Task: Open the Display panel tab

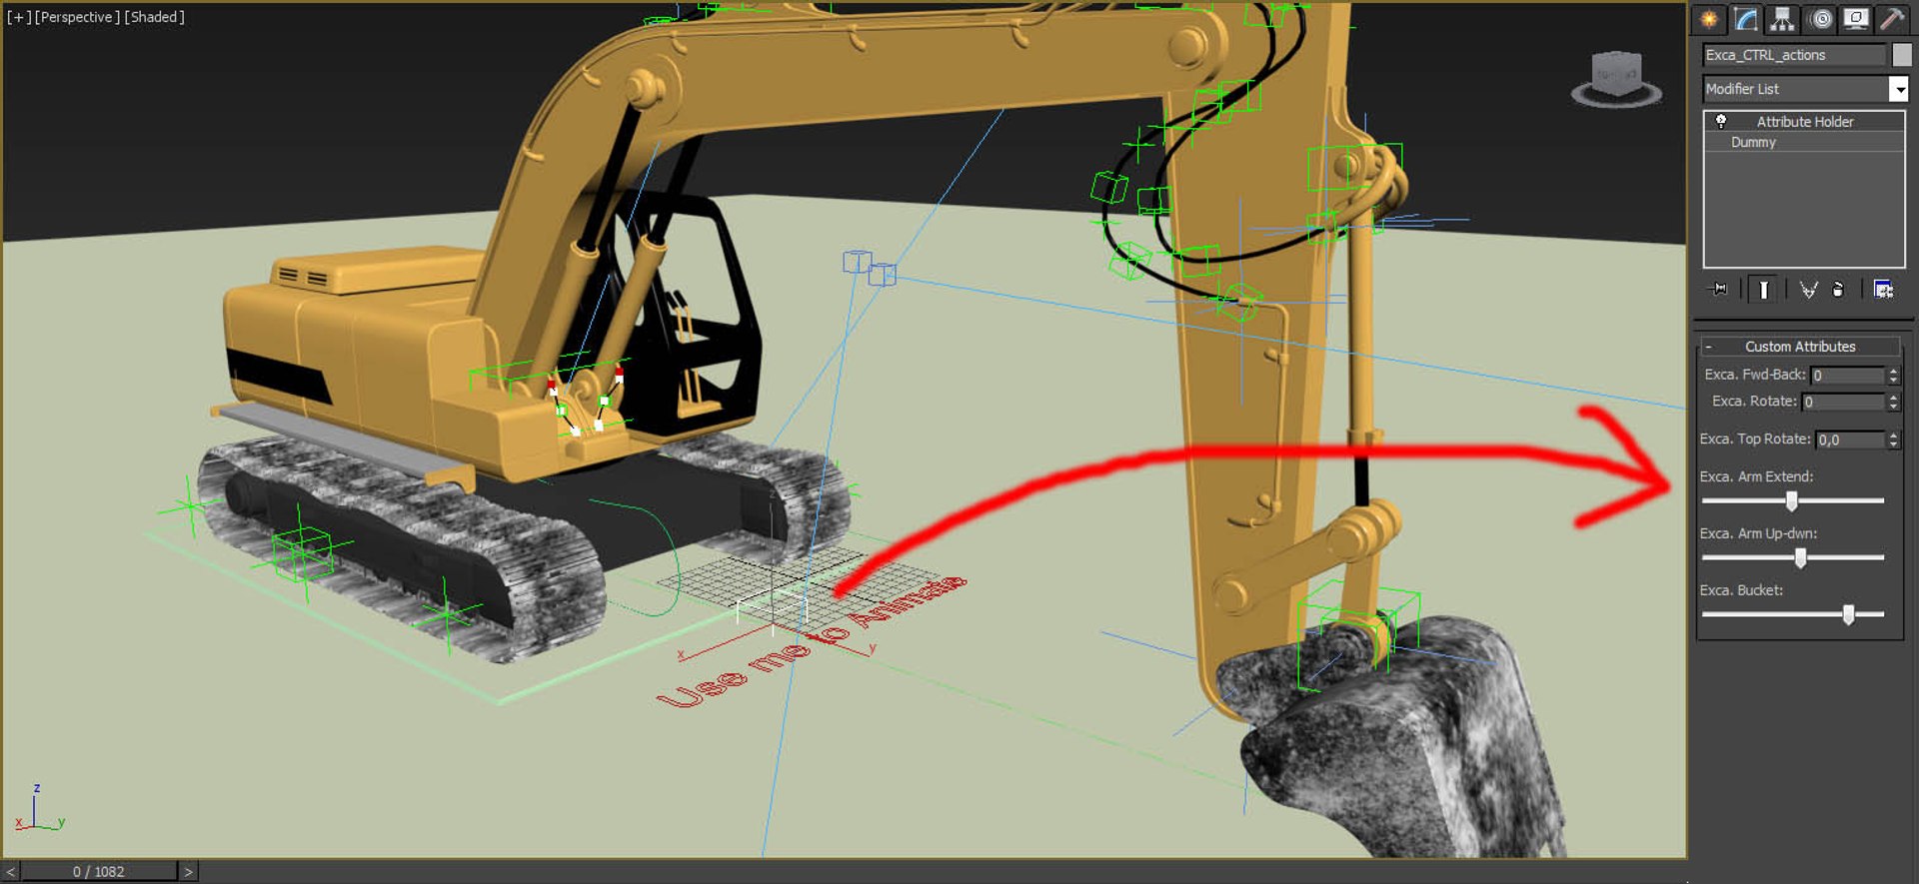Action: coord(1855,19)
